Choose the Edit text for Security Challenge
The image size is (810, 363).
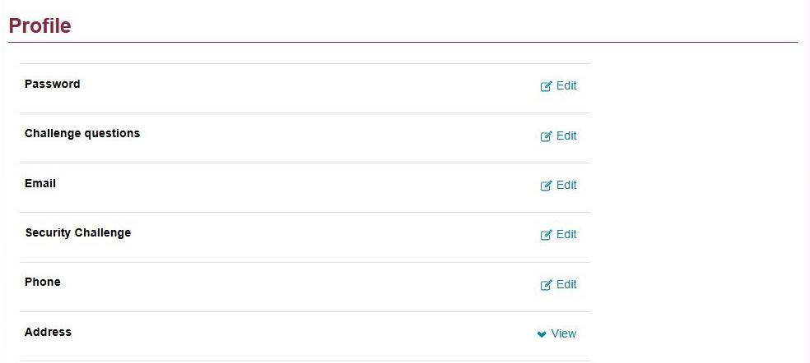(566, 234)
